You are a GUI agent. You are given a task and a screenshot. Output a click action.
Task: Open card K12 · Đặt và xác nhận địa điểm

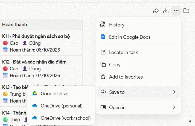[x=34, y=62]
